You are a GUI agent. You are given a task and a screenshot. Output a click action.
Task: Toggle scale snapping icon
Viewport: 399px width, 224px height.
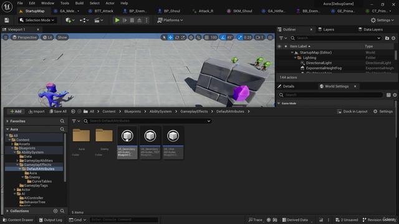click(x=240, y=37)
